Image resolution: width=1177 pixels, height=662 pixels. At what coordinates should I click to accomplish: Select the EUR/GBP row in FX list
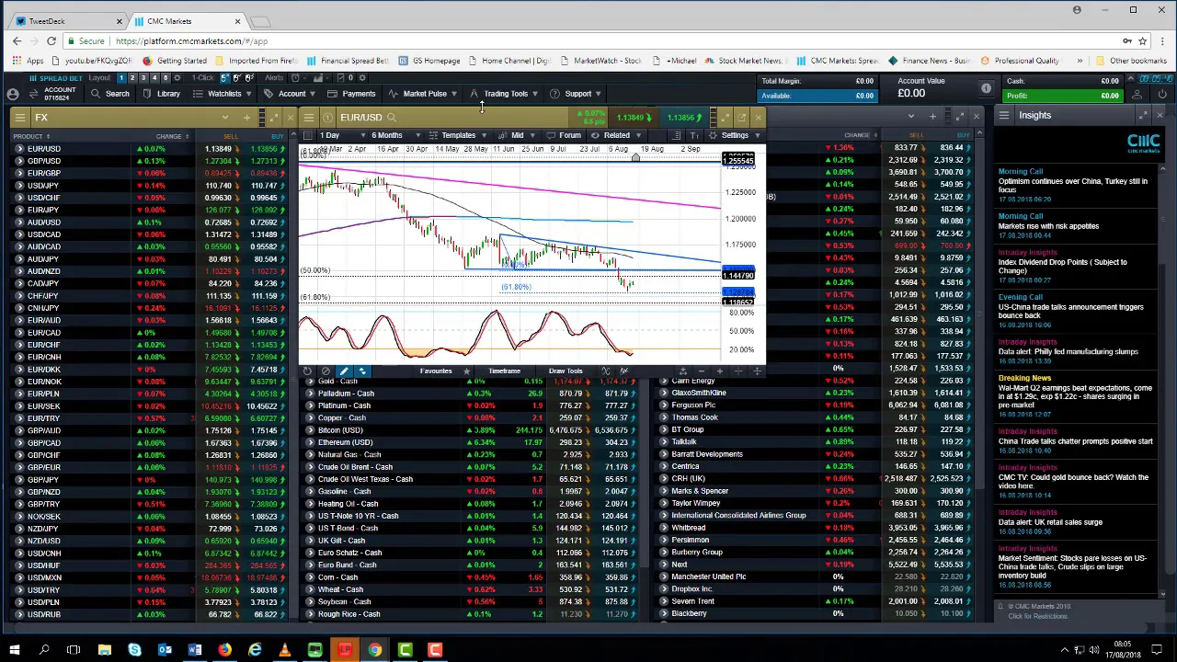(x=147, y=173)
